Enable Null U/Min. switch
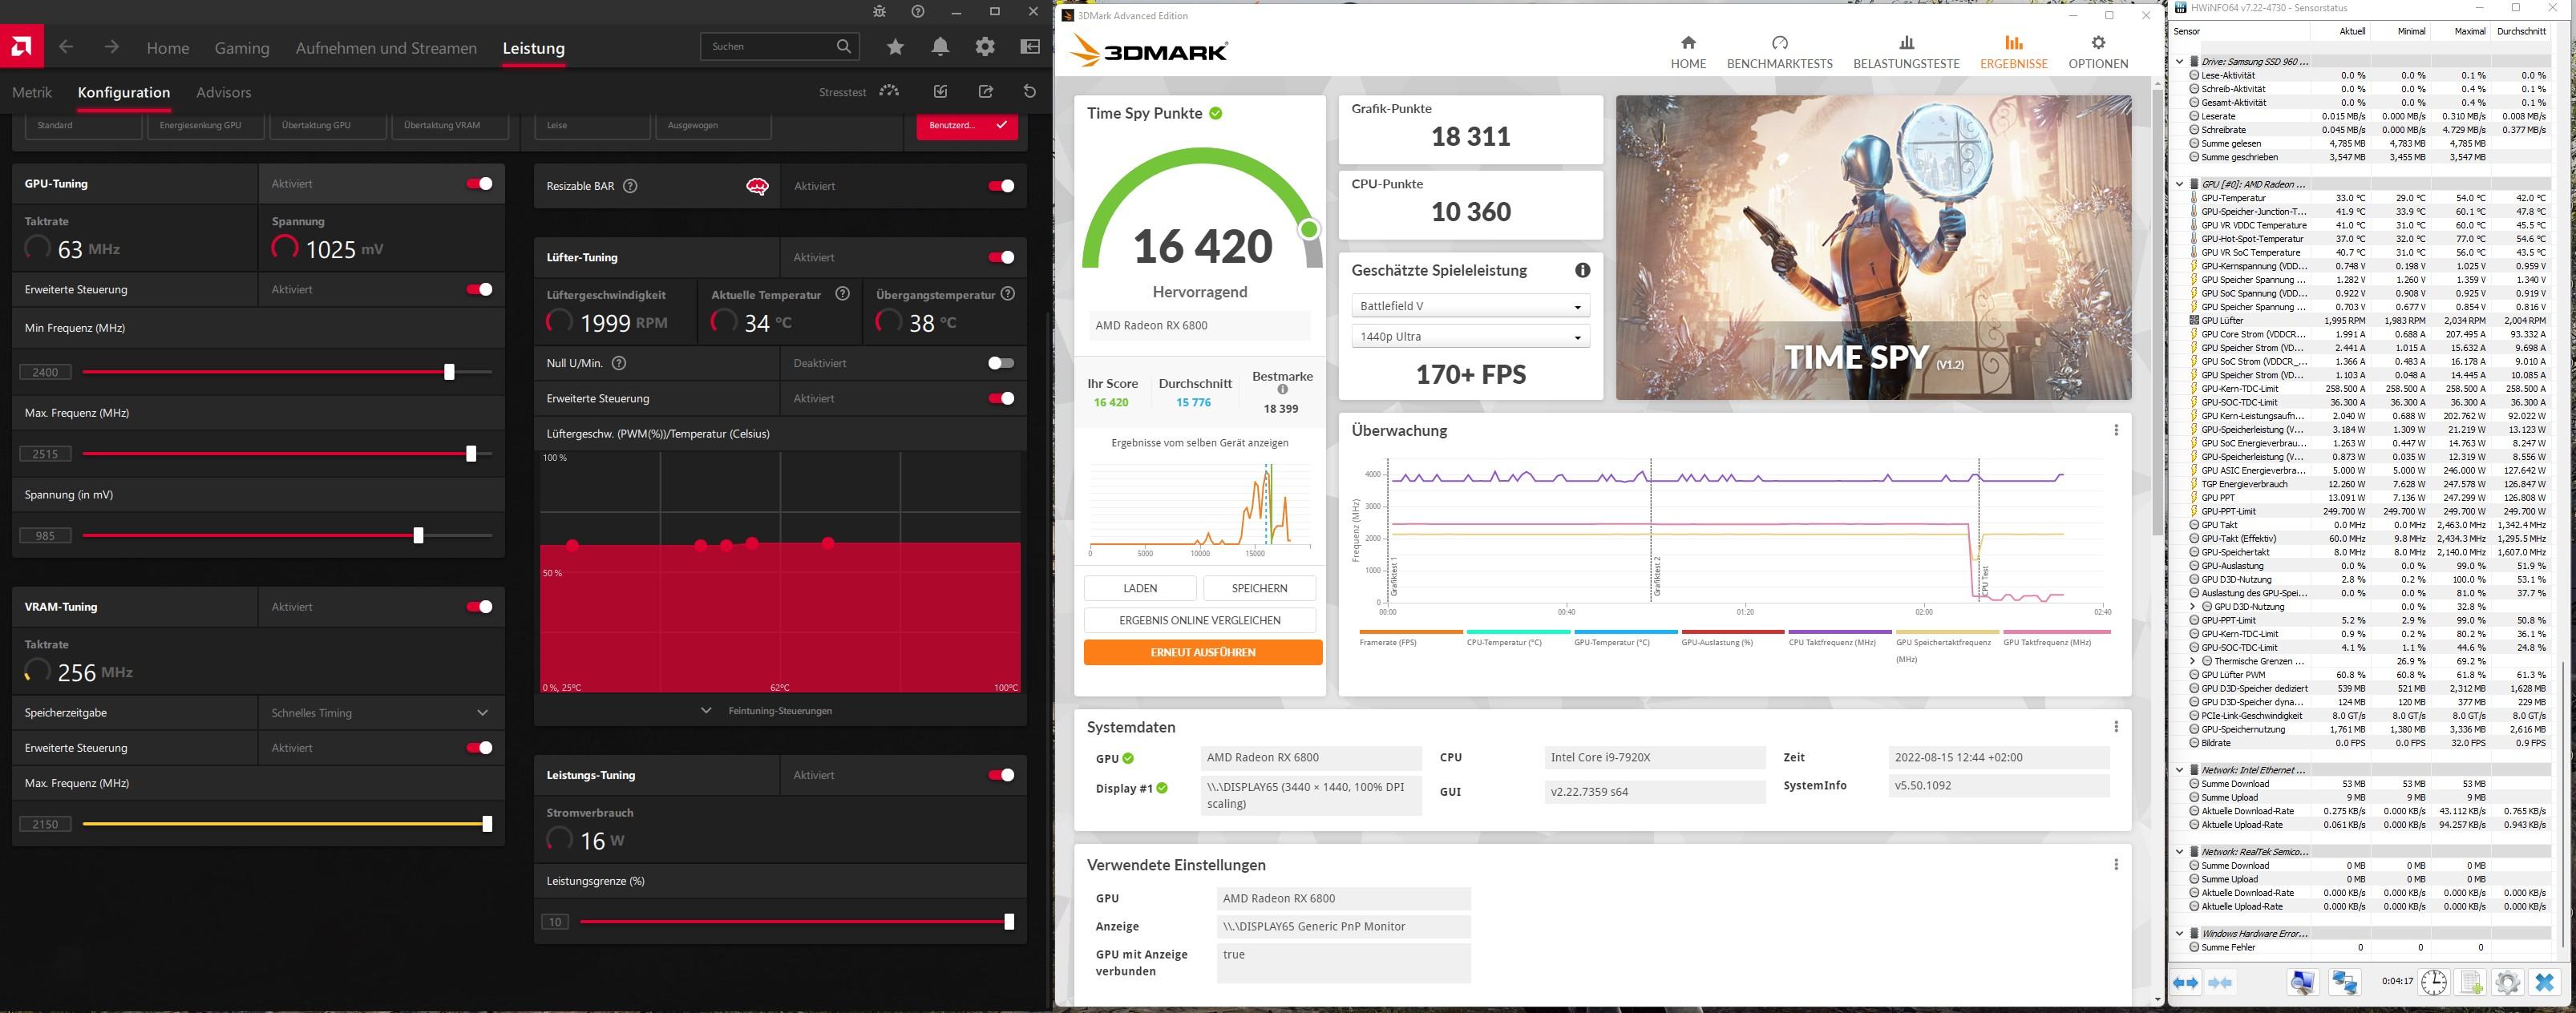This screenshot has height=1013, width=2576. tap(1001, 363)
